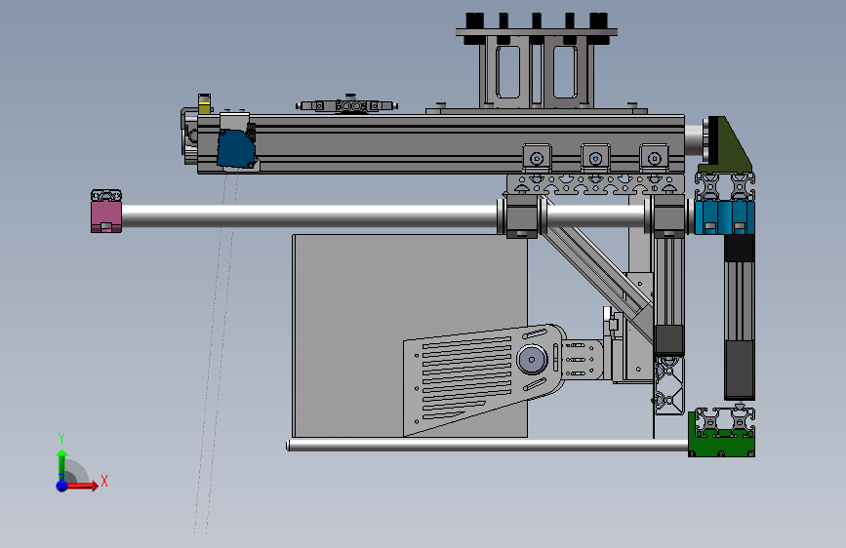This screenshot has height=548, width=846.
Task: Select the perforated bracket strip under beam
Action: click(595, 184)
